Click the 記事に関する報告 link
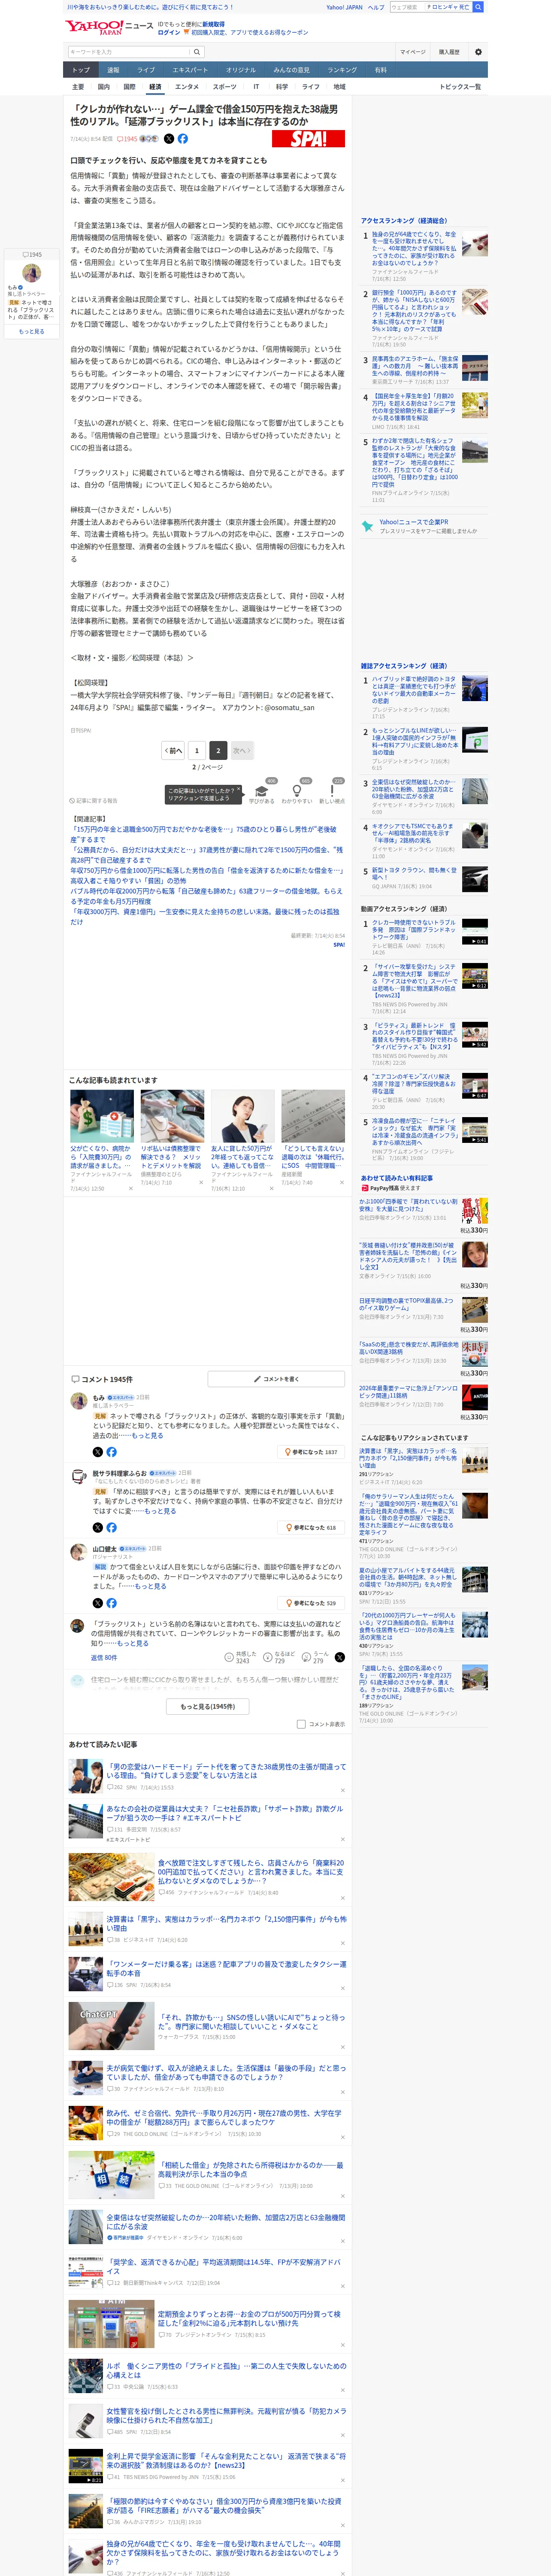 point(94,801)
